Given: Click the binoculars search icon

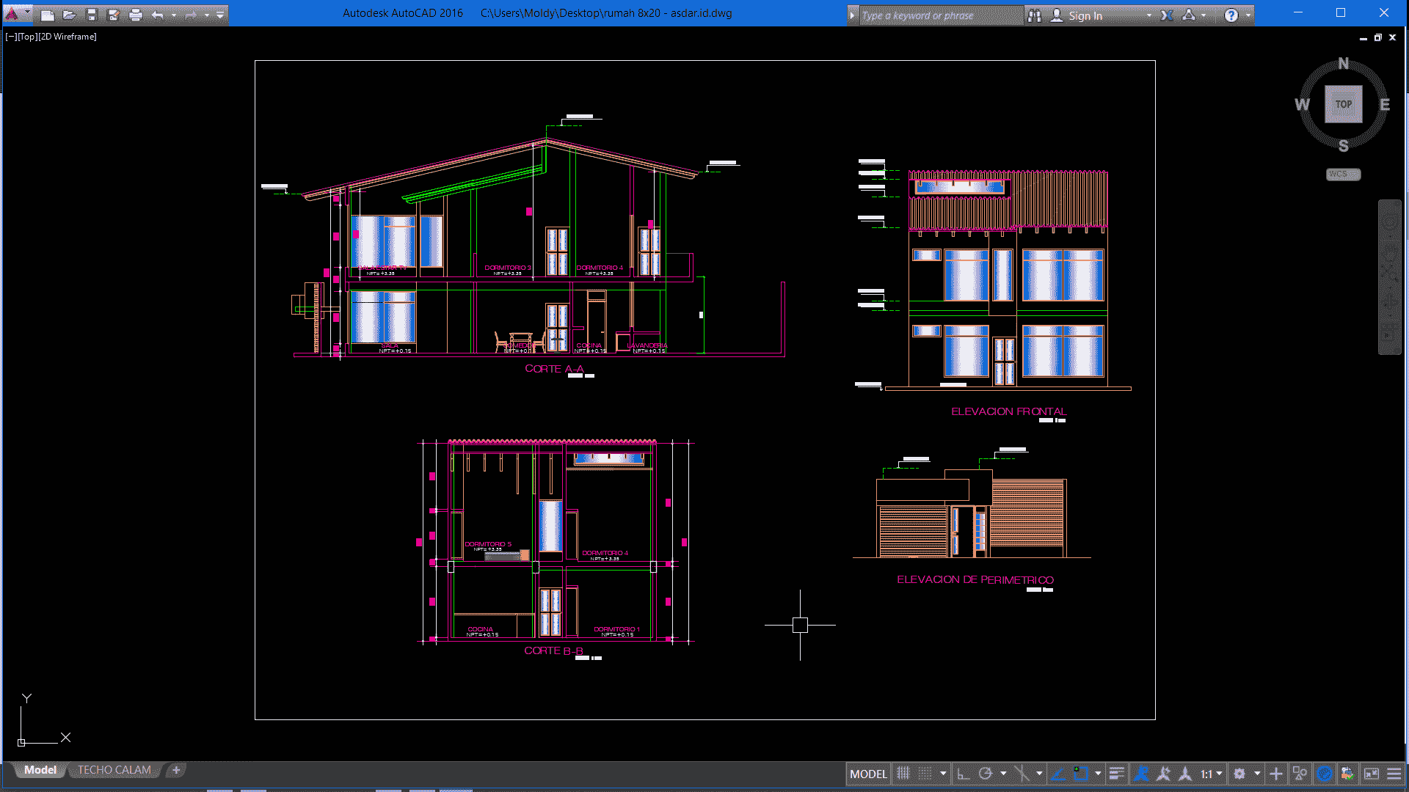Looking at the screenshot, I should point(1035,15).
